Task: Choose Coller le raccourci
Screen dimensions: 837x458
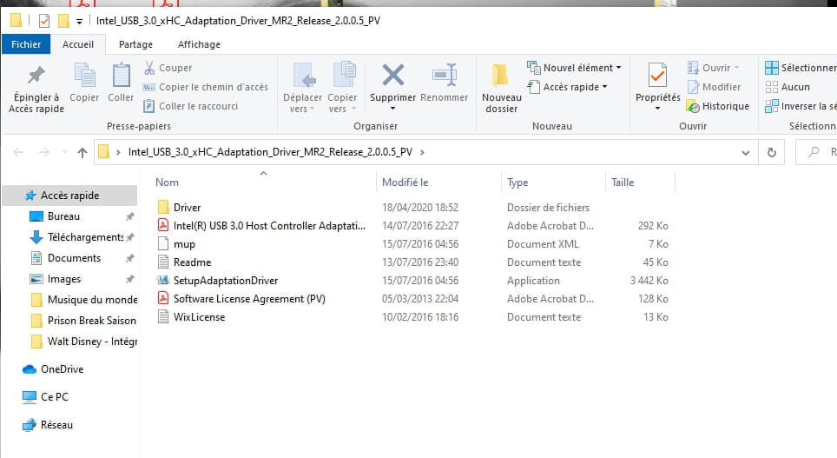Action: tap(190, 106)
